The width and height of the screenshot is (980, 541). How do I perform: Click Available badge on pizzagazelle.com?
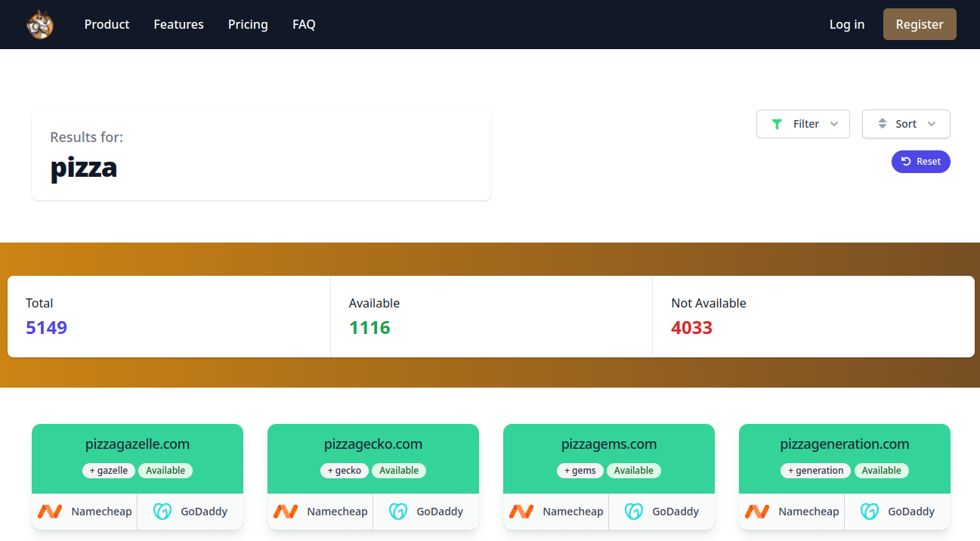coord(165,471)
